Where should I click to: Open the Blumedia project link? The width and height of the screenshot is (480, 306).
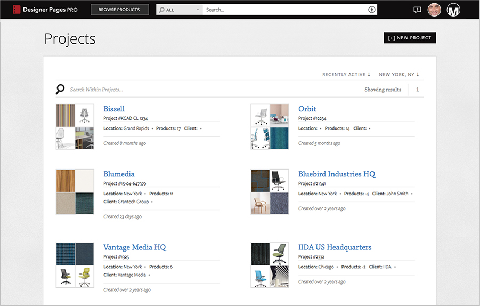pyautogui.click(x=119, y=174)
